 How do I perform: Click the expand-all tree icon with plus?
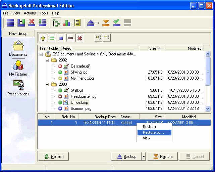click(x=99, y=38)
